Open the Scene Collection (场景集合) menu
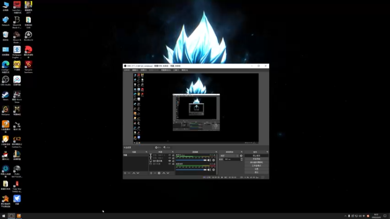This screenshot has width=390, height=219. click(166, 70)
